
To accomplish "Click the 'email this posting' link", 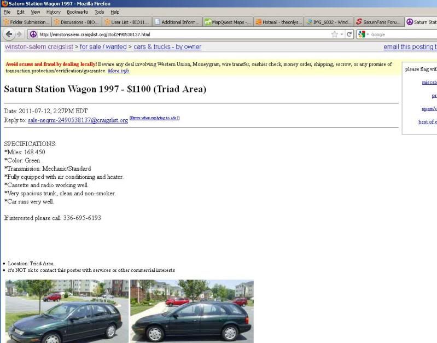I will (410, 47).
